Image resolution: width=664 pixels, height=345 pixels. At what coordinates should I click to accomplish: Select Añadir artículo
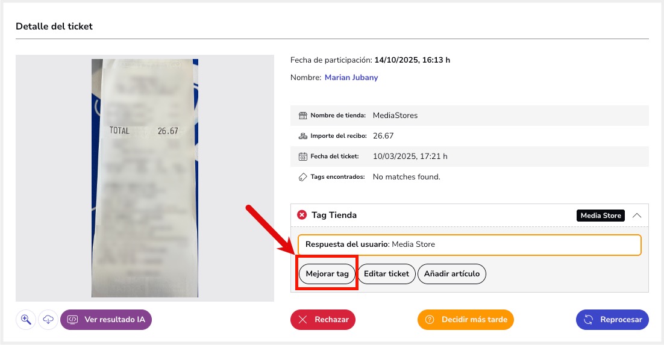click(x=451, y=274)
